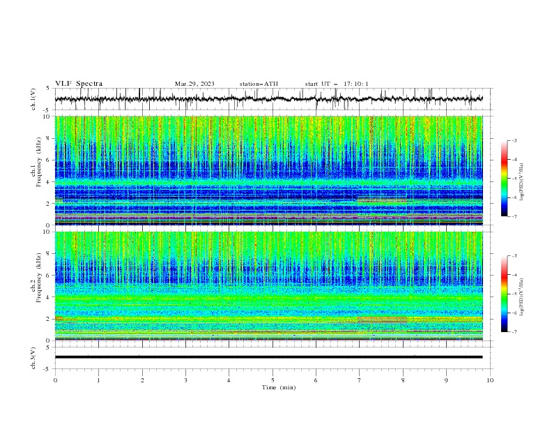Click the "Time (min)" axis title
The width and height of the screenshot is (552, 427).
coord(279,387)
